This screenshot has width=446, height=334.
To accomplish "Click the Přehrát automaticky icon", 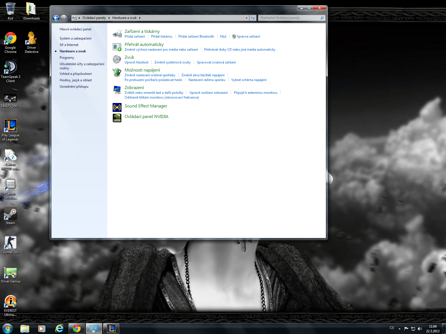I will (x=117, y=47).
